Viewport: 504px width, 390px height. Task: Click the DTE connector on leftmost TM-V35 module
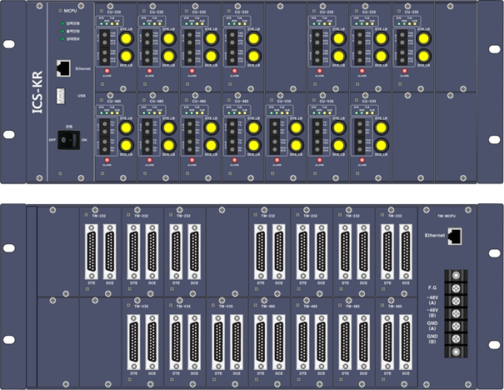134,340
